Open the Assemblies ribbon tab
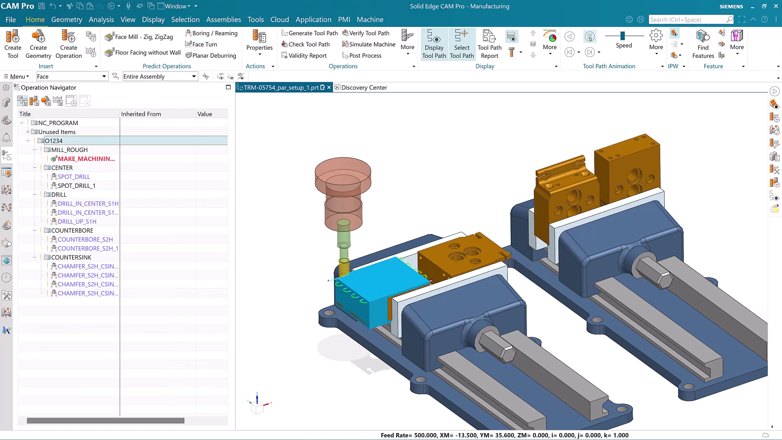782x440 pixels. [x=224, y=20]
